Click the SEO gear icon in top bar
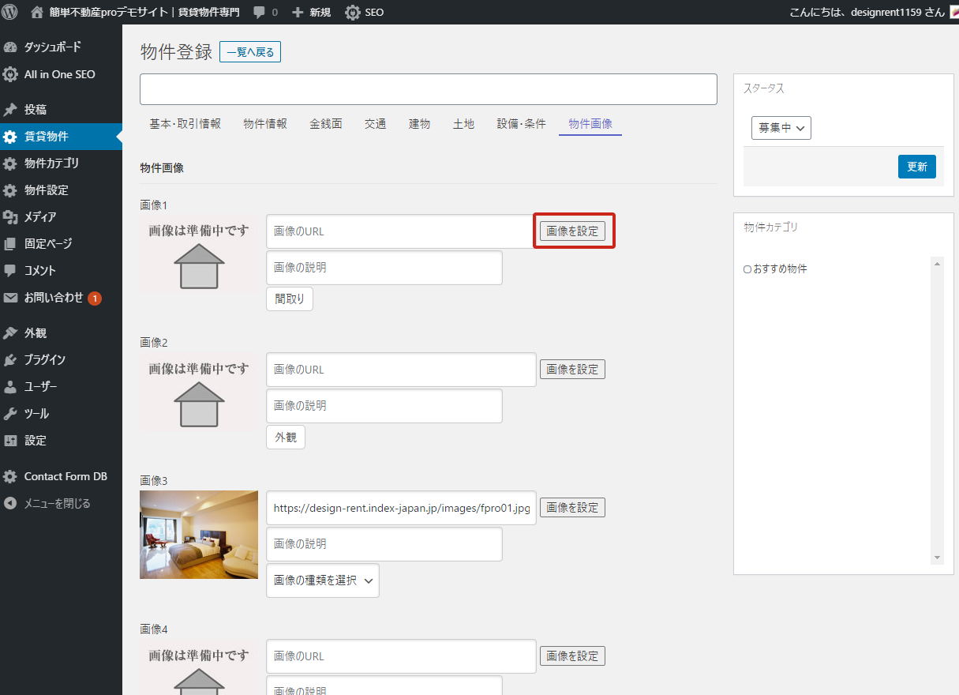The width and height of the screenshot is (959, 695). [x=353, y=13]
